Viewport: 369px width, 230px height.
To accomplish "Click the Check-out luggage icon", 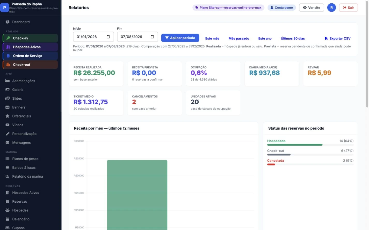I will click(8, 65).
